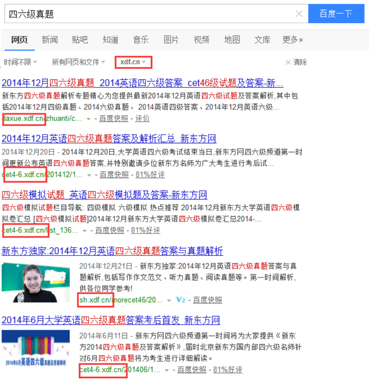Click the cet4-6.xdf.cn/list_136 URL
369x380 pixels.
(40, 230)
